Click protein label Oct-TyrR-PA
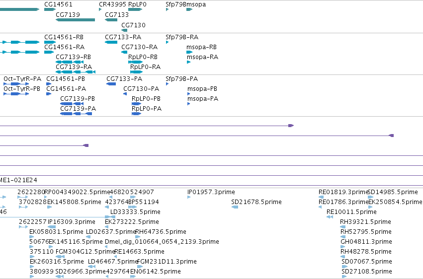The height and width of the screenshot is (279, 423). 22,78
